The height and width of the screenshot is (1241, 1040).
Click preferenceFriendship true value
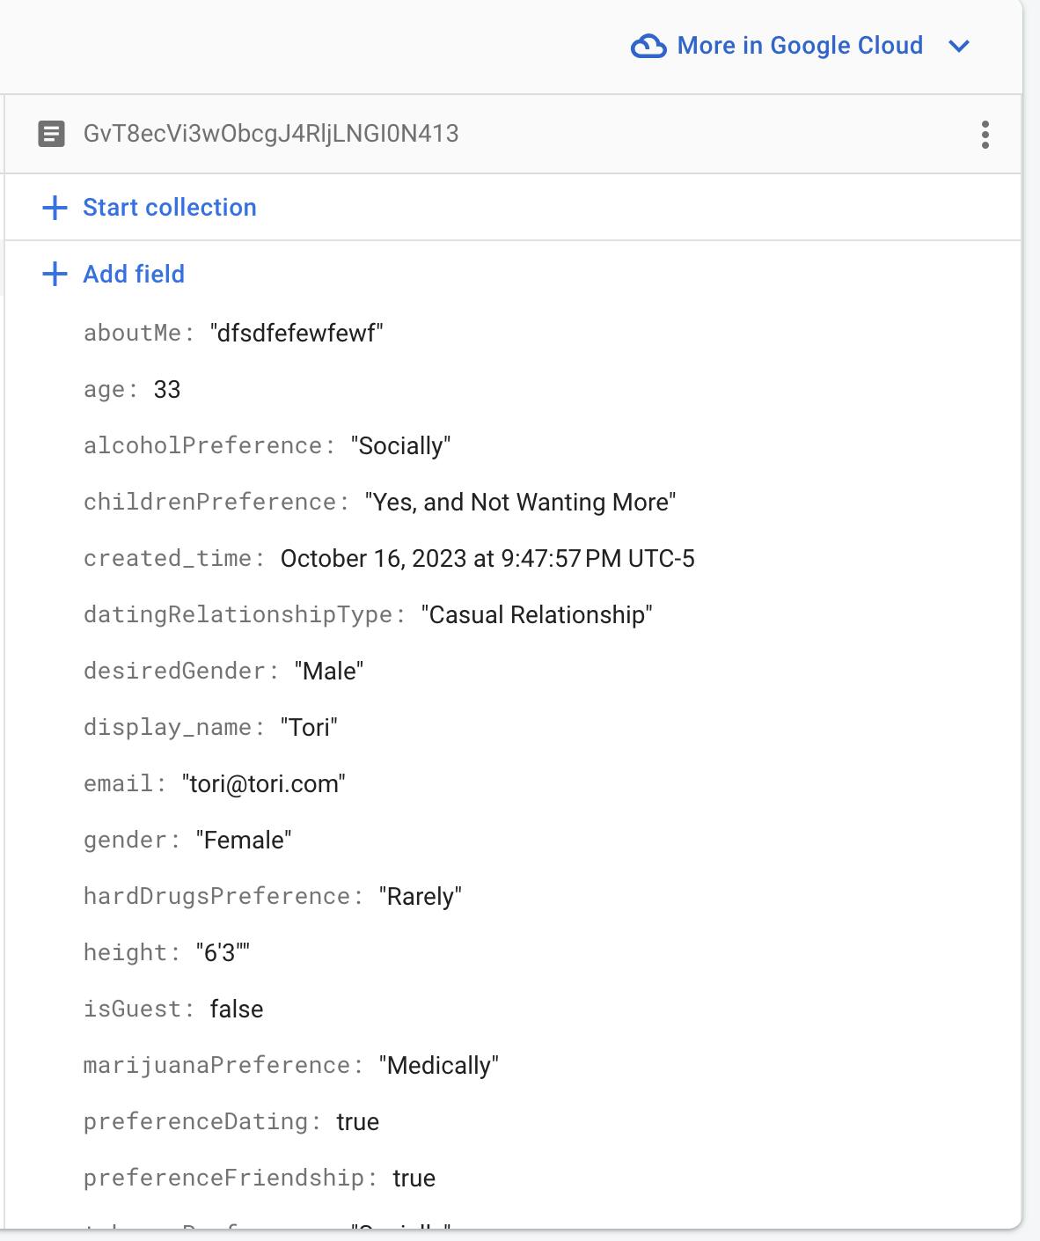414,1178
